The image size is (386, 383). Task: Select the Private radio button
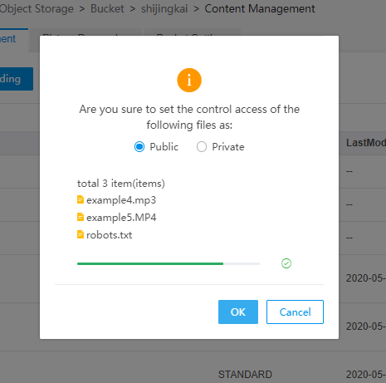coord(202,147)
